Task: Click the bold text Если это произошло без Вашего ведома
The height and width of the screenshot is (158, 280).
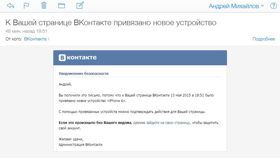Action: (95, 123)
